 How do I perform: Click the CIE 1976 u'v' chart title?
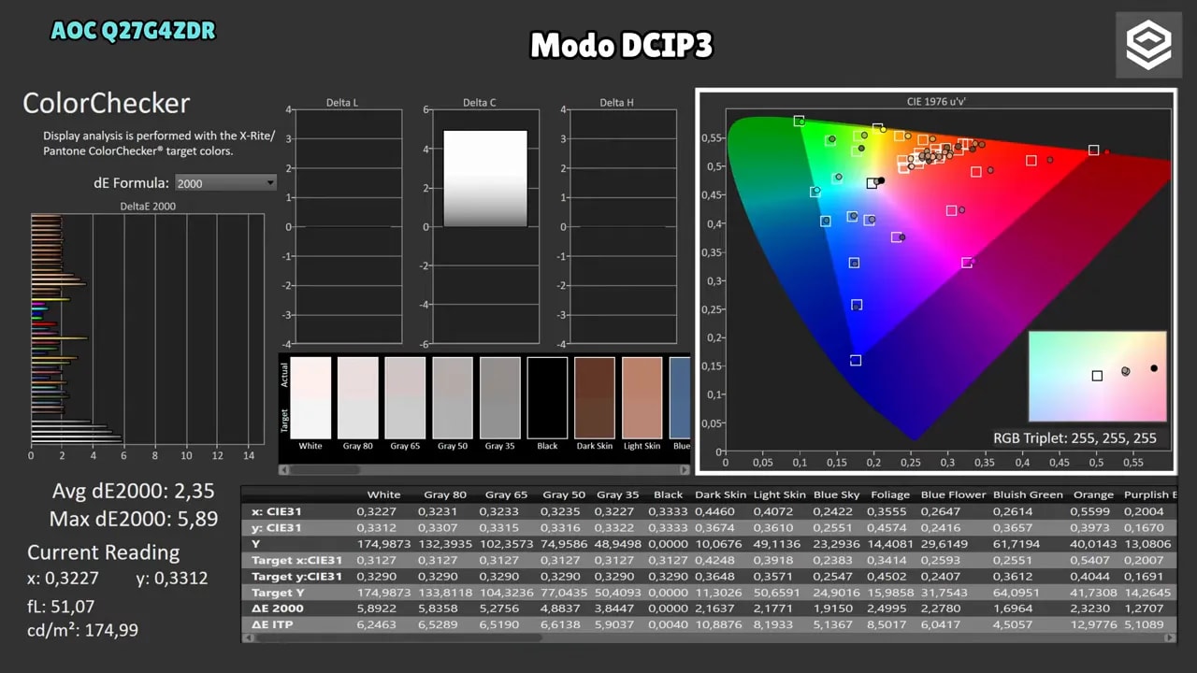point(936,100)
